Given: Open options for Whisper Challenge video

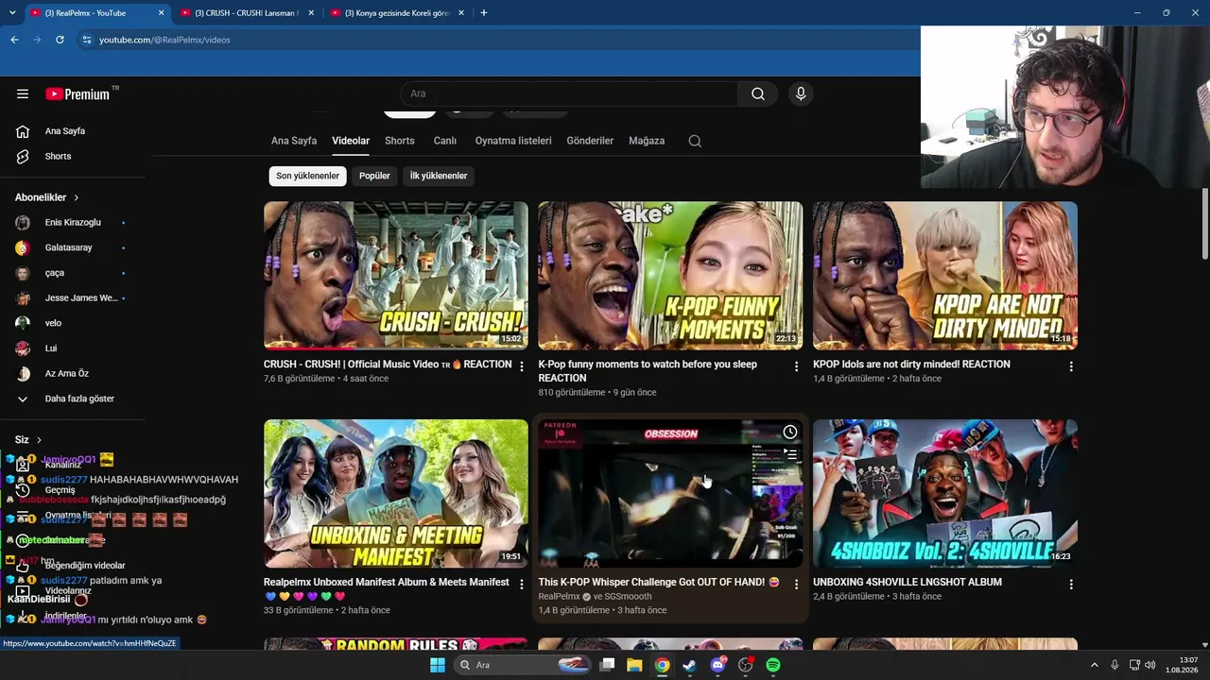Looking at the screenshot, I should pos(796,585).
